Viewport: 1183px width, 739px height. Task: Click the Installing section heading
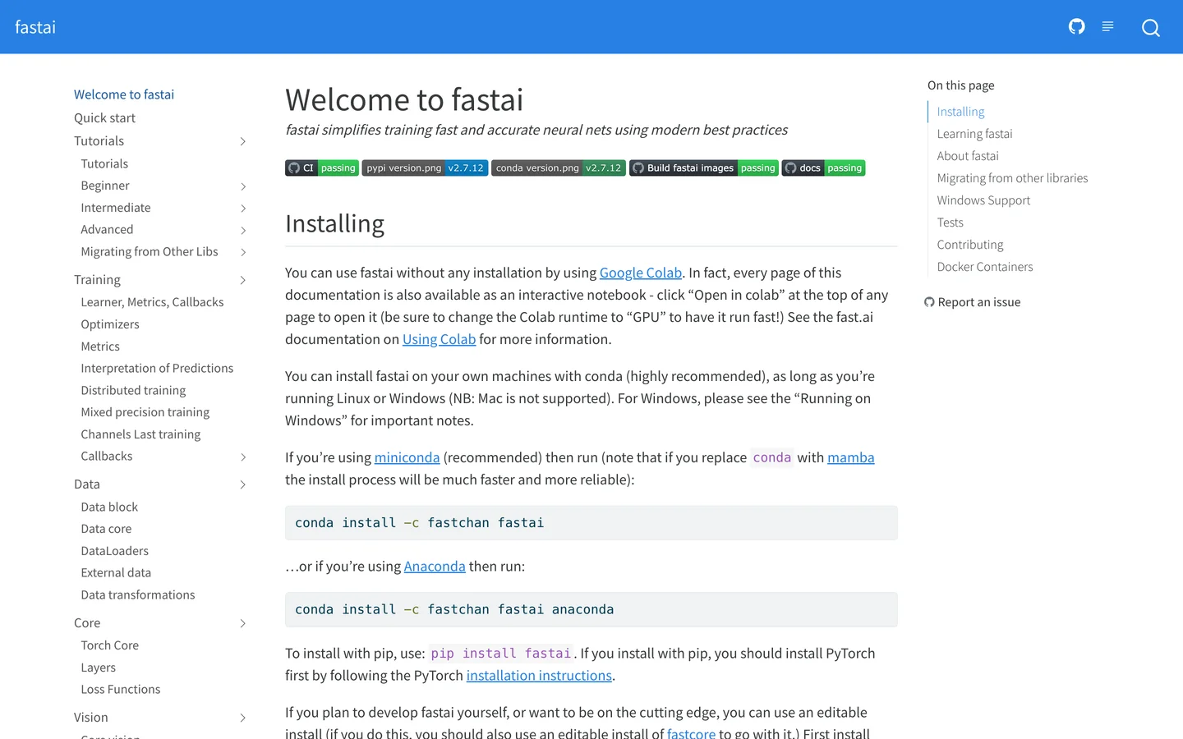point(334,224)
